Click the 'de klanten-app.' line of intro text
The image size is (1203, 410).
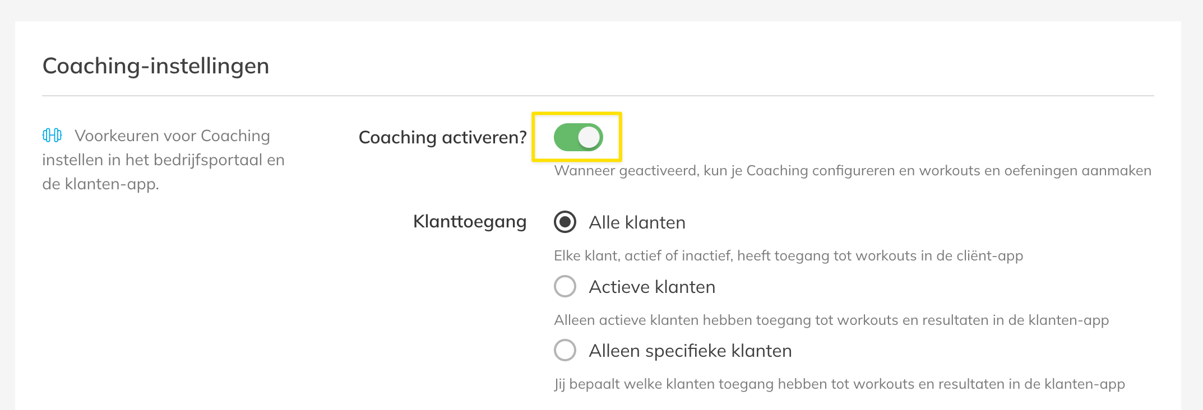(x=101, y=184)
